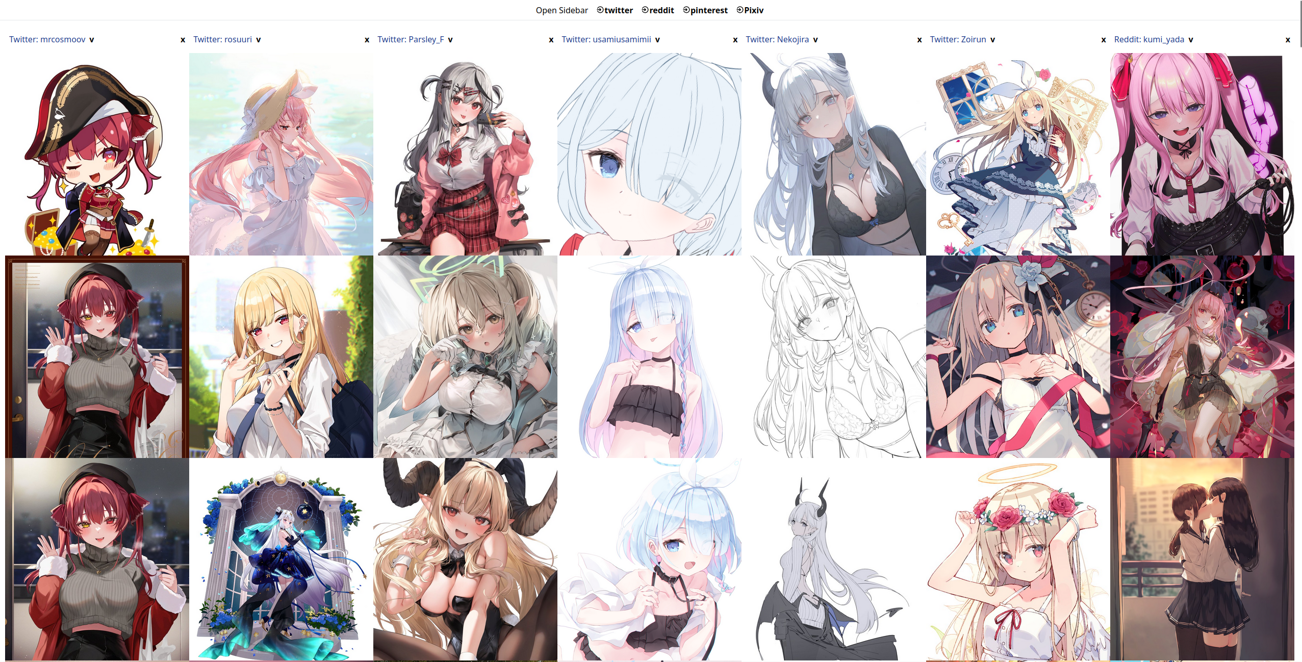
Task: Open Twitter: usamiusamimii profile link
Action: [x=606, y=40]
